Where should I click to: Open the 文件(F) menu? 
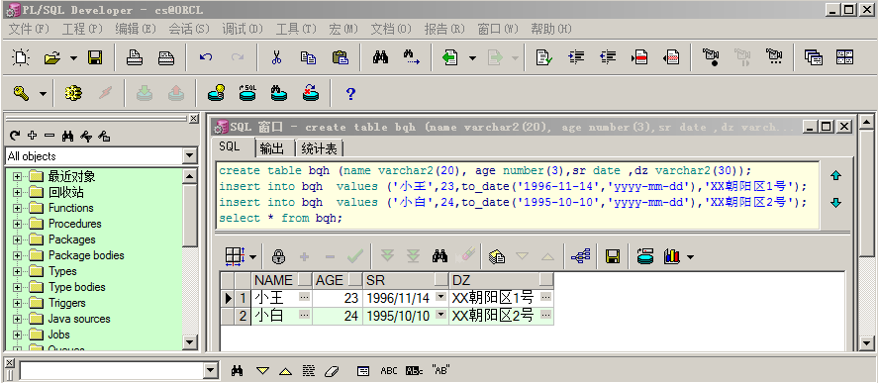tap(29, 29)
